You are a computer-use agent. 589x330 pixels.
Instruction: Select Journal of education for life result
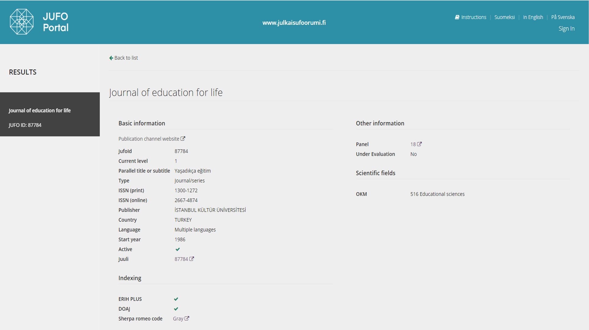point(40,110)
